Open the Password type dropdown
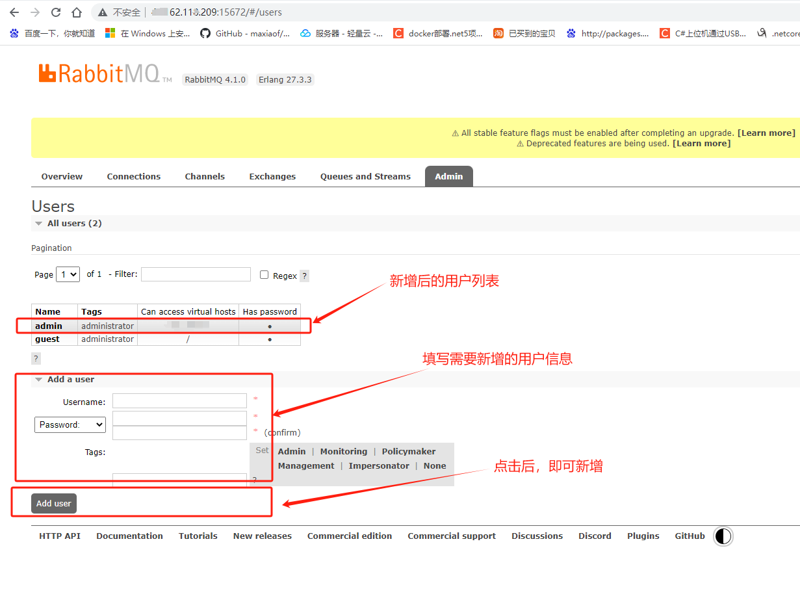Viewport: 800px width, 600px height. click(70, 424)
